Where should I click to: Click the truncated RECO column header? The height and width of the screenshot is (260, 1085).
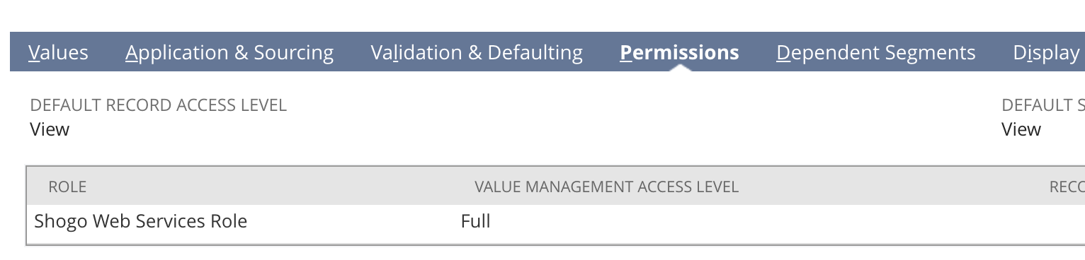point(1067,187)
